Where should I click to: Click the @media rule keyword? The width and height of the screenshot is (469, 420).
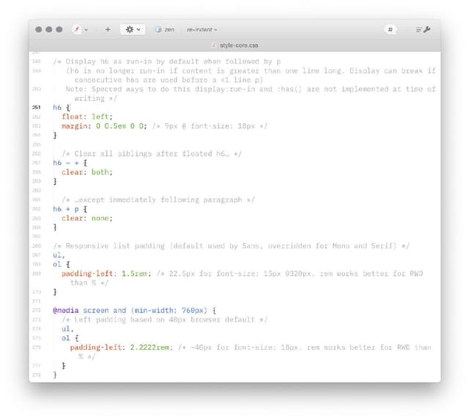[x=66, y=310]
